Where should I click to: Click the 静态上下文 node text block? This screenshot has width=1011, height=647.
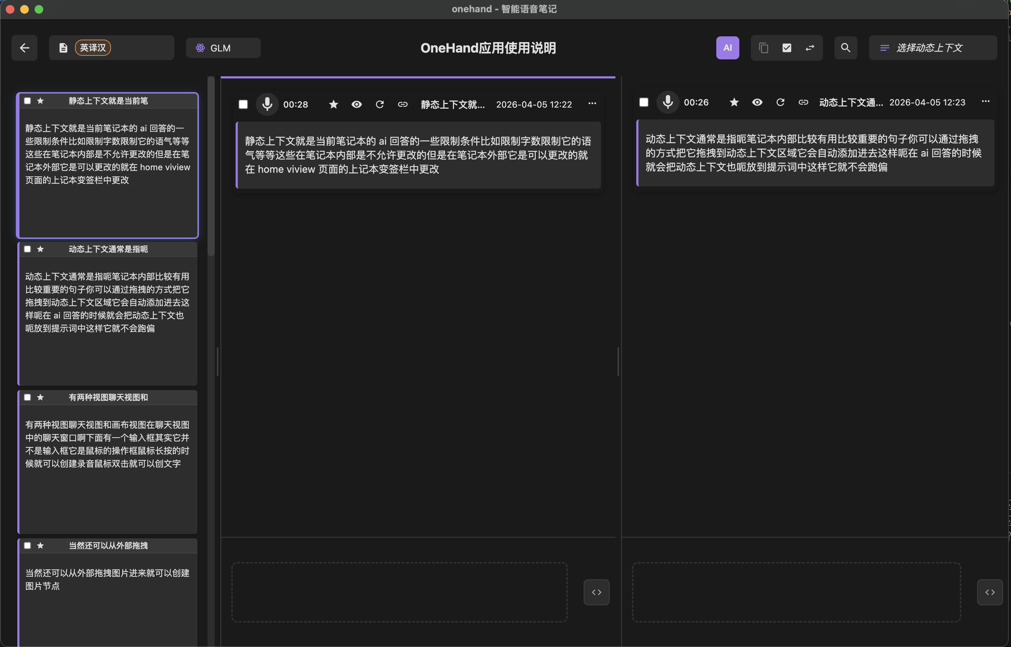[418, 155]
